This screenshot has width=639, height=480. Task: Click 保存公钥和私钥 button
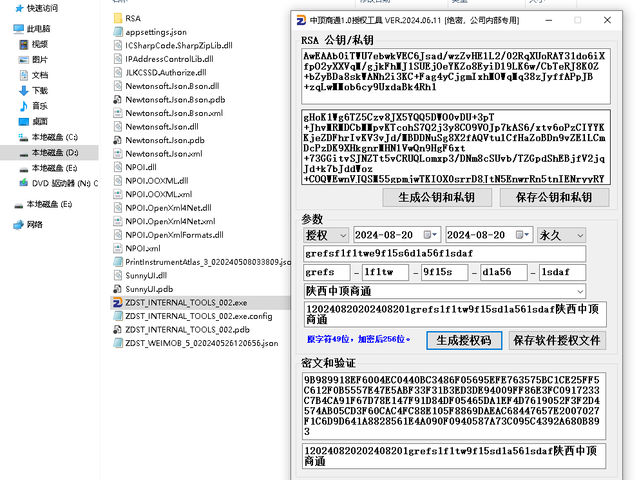[554, 197]
